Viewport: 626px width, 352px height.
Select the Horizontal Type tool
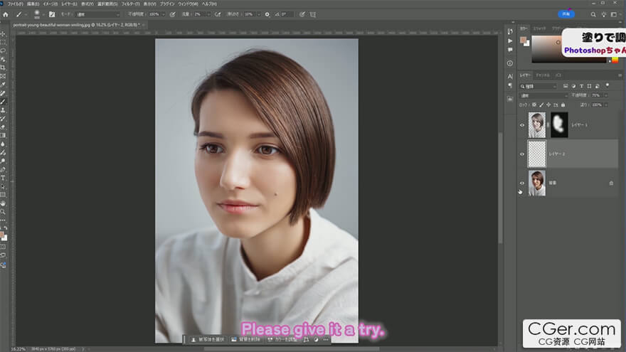pos(4,177)
